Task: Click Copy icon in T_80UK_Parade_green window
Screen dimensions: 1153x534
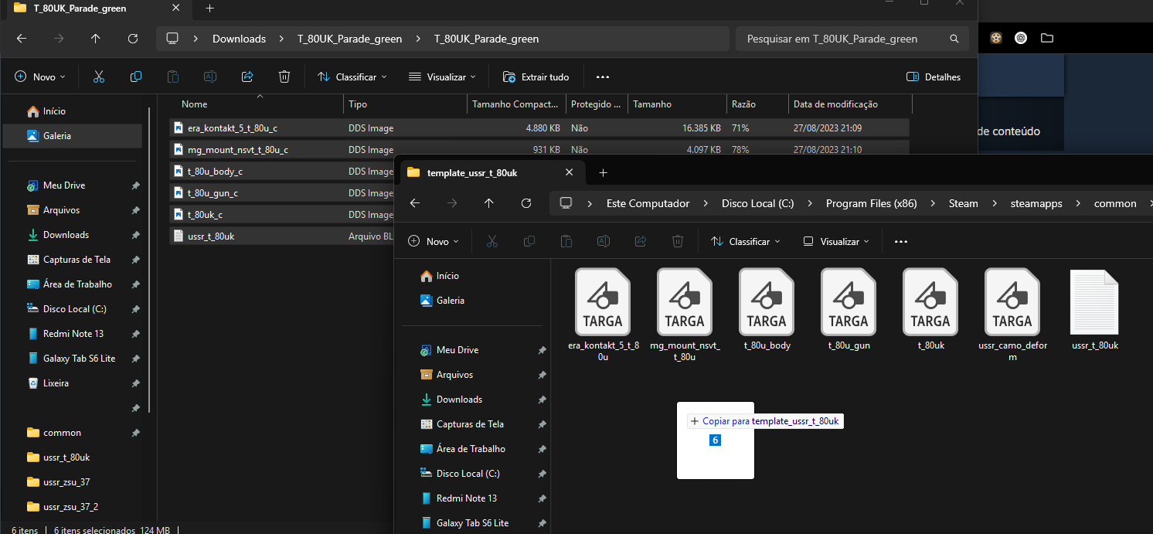Action: [136, 77]
